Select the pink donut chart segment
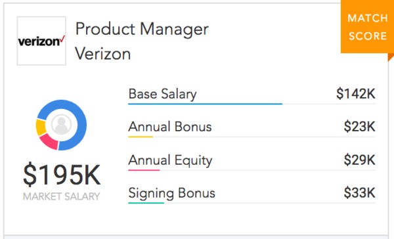This screenshot has height=239, width=394. tap(50, 141)
